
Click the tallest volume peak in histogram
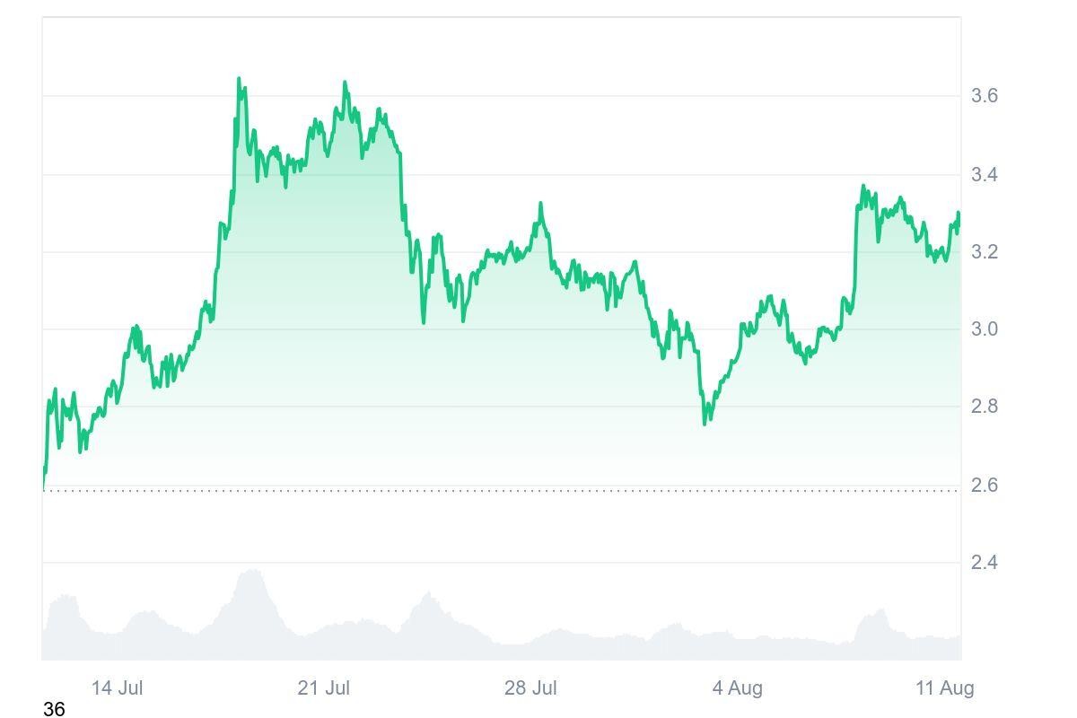click(x=252, y=572)
